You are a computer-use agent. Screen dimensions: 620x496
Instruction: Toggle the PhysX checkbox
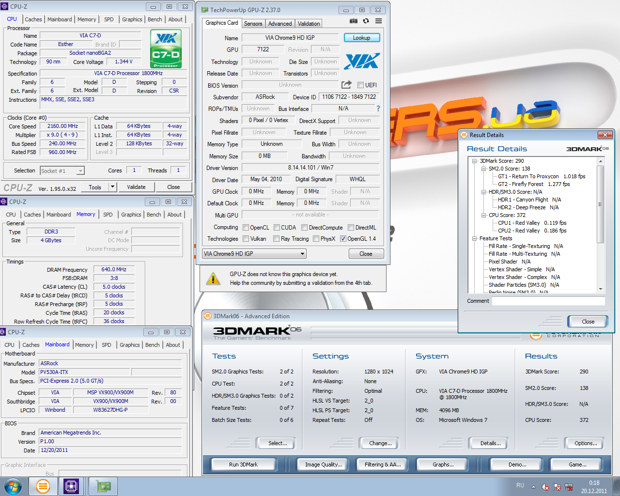(x=316, y=239)
